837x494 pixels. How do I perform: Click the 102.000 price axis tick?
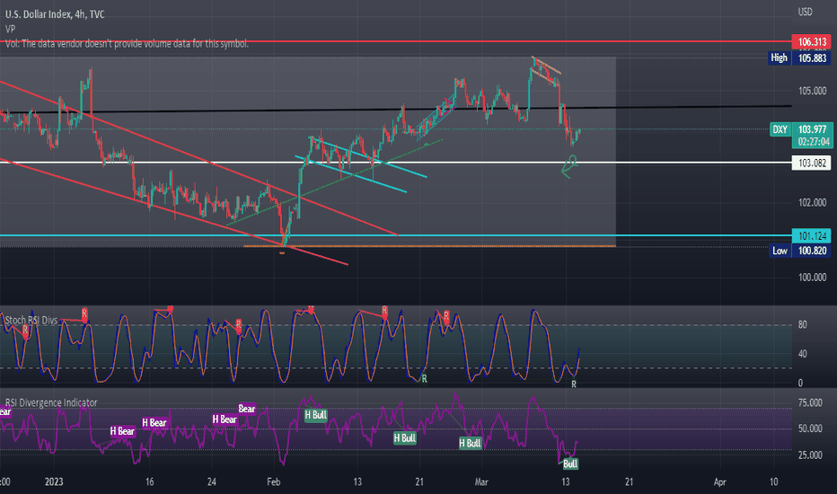click(812, 203)
